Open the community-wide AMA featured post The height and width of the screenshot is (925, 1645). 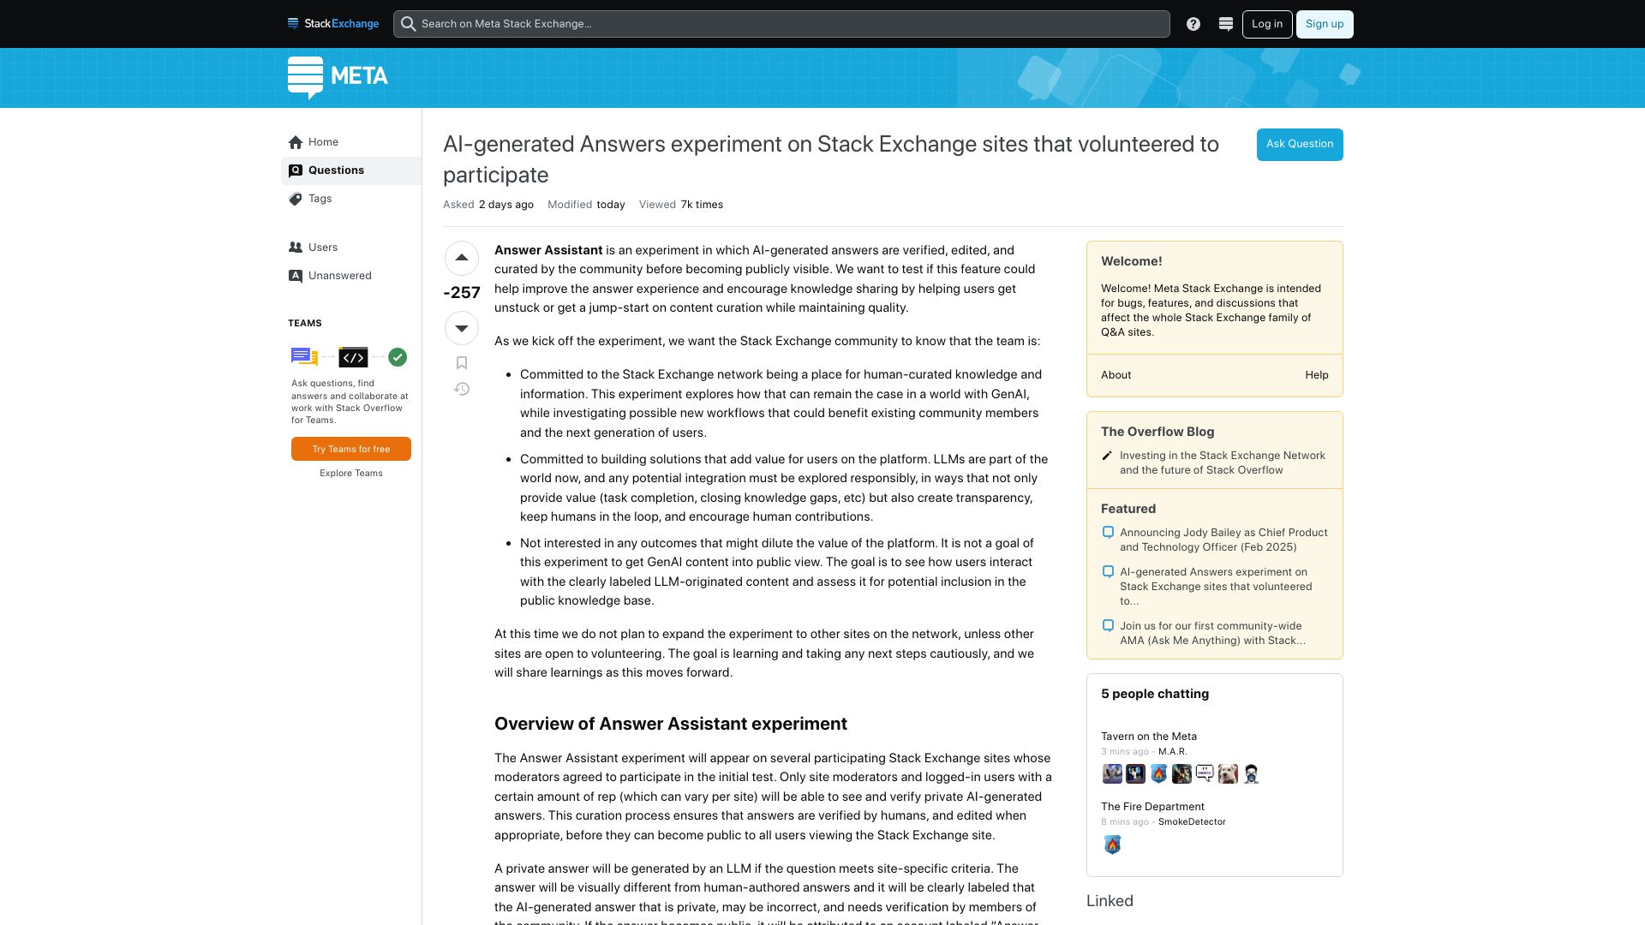1212,633
